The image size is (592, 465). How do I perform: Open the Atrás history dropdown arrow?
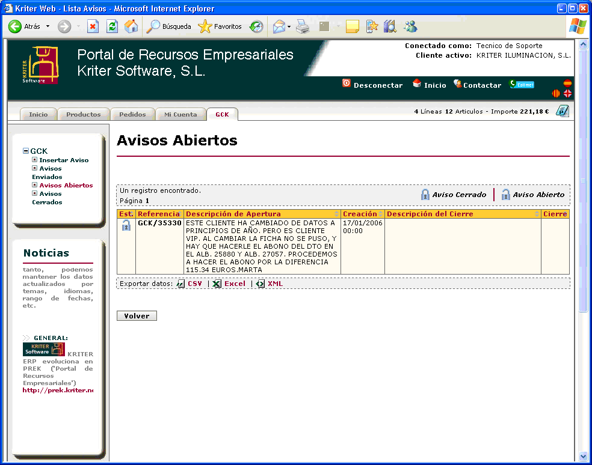(48, 26)
